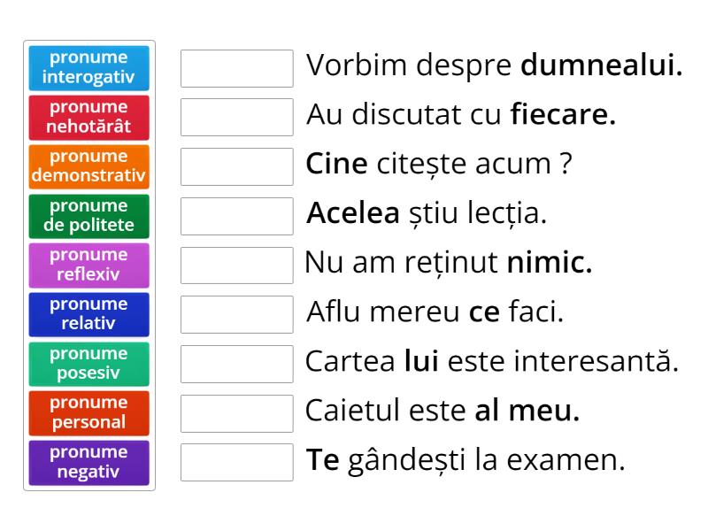Select the dark blue 'pronume relativ' tile
The image size is (708, 531).
tap(88, 314)
